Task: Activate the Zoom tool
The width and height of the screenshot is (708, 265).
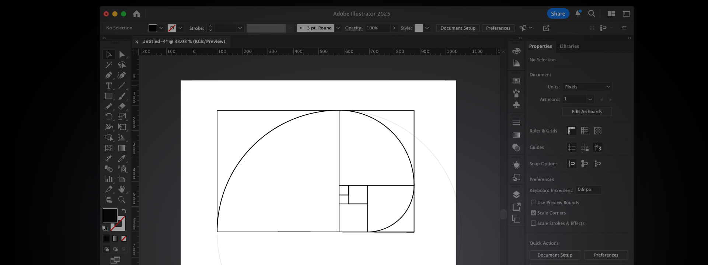Action: tap(122, 200)
